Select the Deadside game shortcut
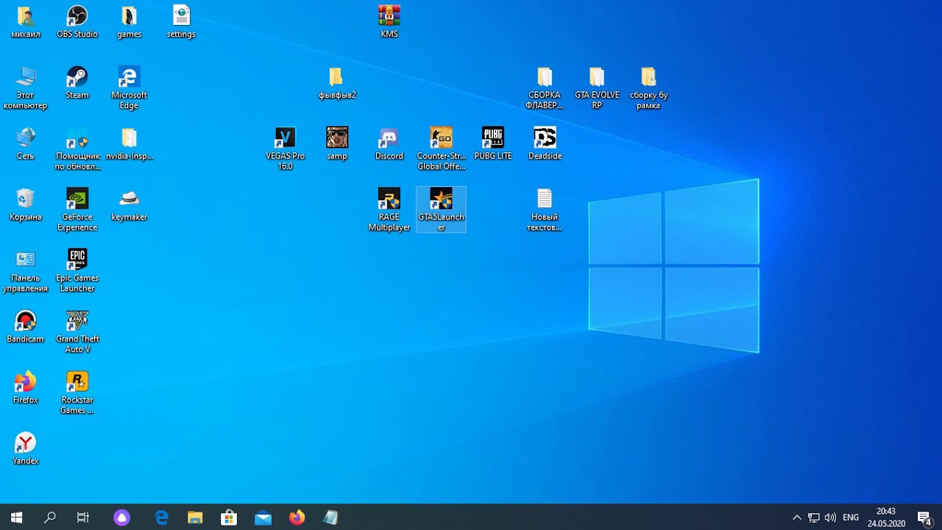 click(545, 144)
